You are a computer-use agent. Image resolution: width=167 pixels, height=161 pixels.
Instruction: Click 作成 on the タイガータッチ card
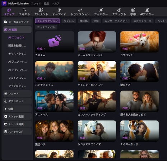tap(126, 138)
